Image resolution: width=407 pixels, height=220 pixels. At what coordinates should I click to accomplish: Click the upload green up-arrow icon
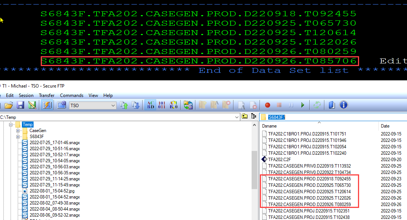point(124,105)
